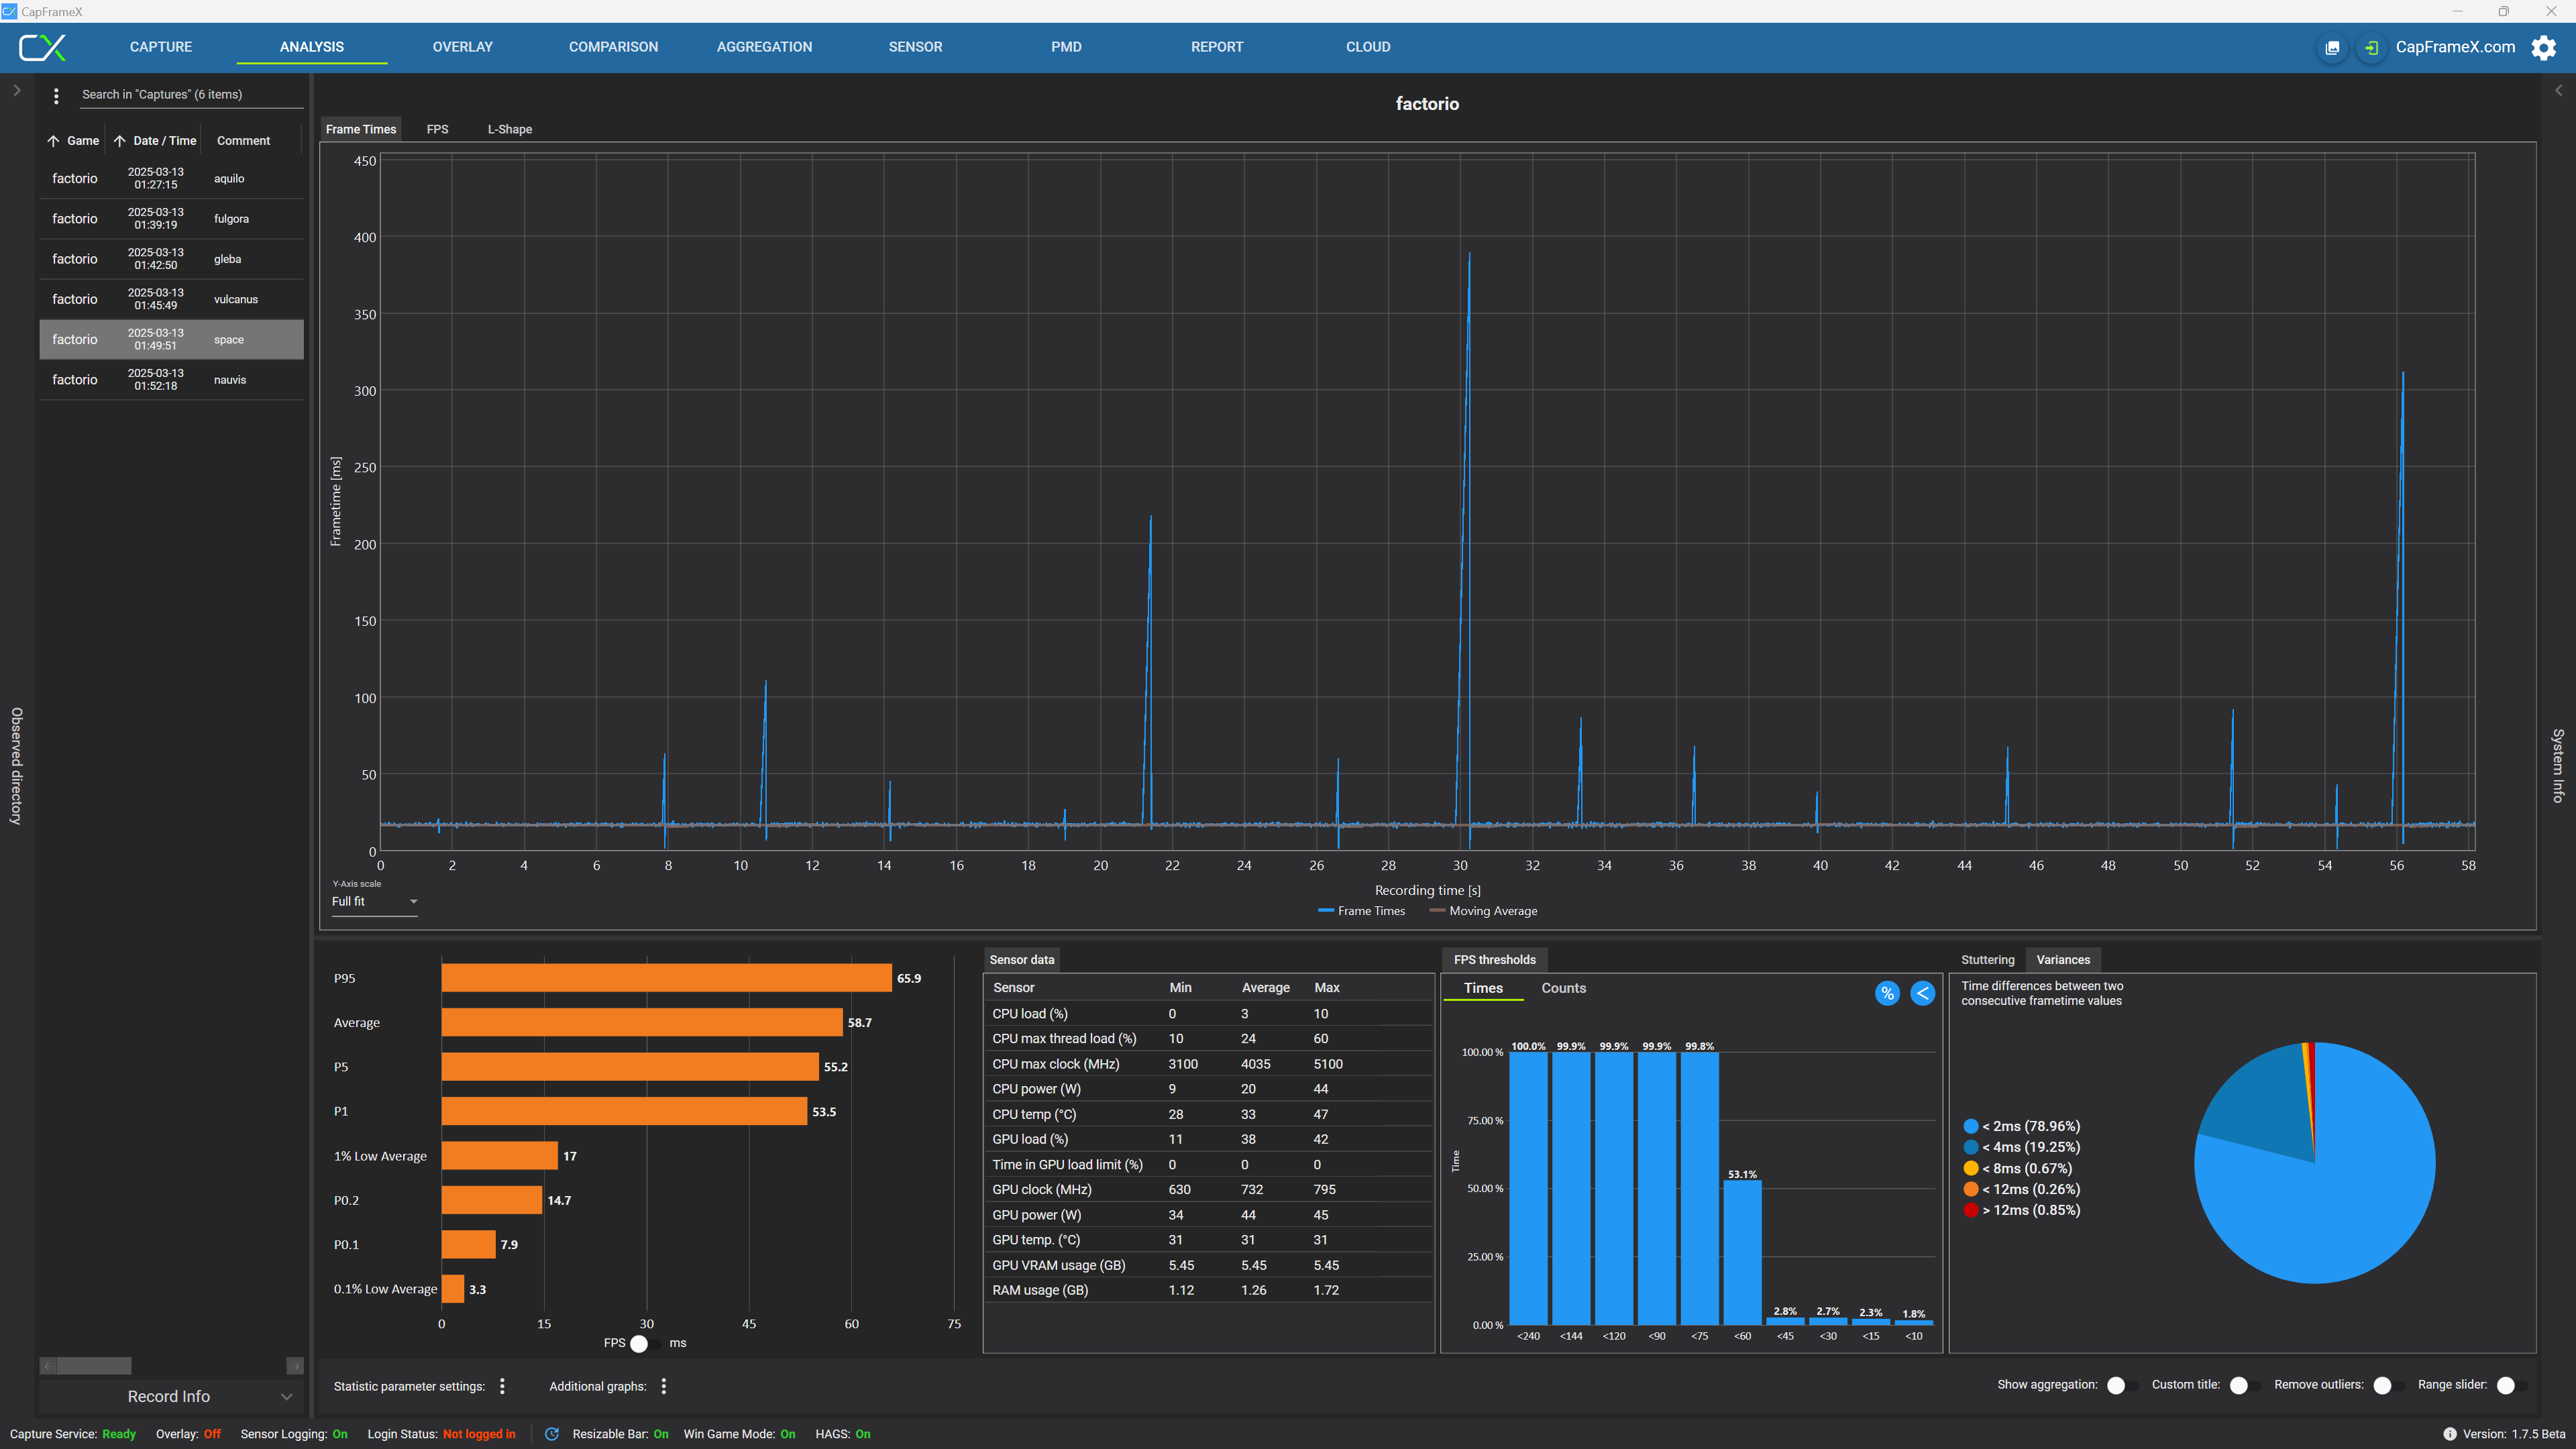The height and width of the screenshot is (1449, 2576).
Task: Click the Moving Average legend entry
Action: pyautogui.click(x=1483, y=911)
